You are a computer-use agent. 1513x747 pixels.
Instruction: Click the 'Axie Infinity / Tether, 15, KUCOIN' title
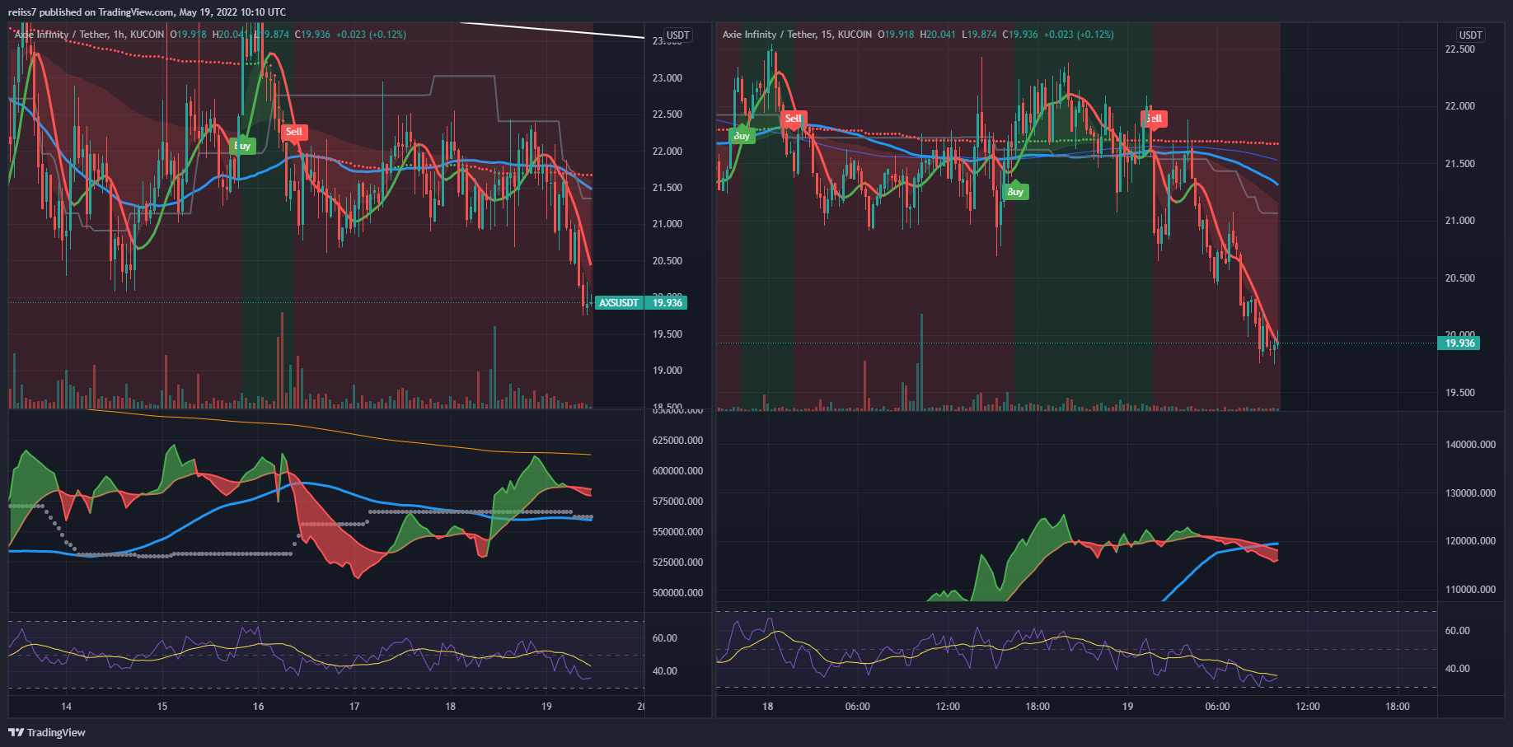[x=797, y=35]
